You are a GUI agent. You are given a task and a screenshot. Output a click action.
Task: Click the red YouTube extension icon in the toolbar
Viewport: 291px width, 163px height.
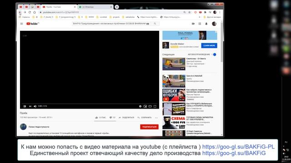coord(200,12)
